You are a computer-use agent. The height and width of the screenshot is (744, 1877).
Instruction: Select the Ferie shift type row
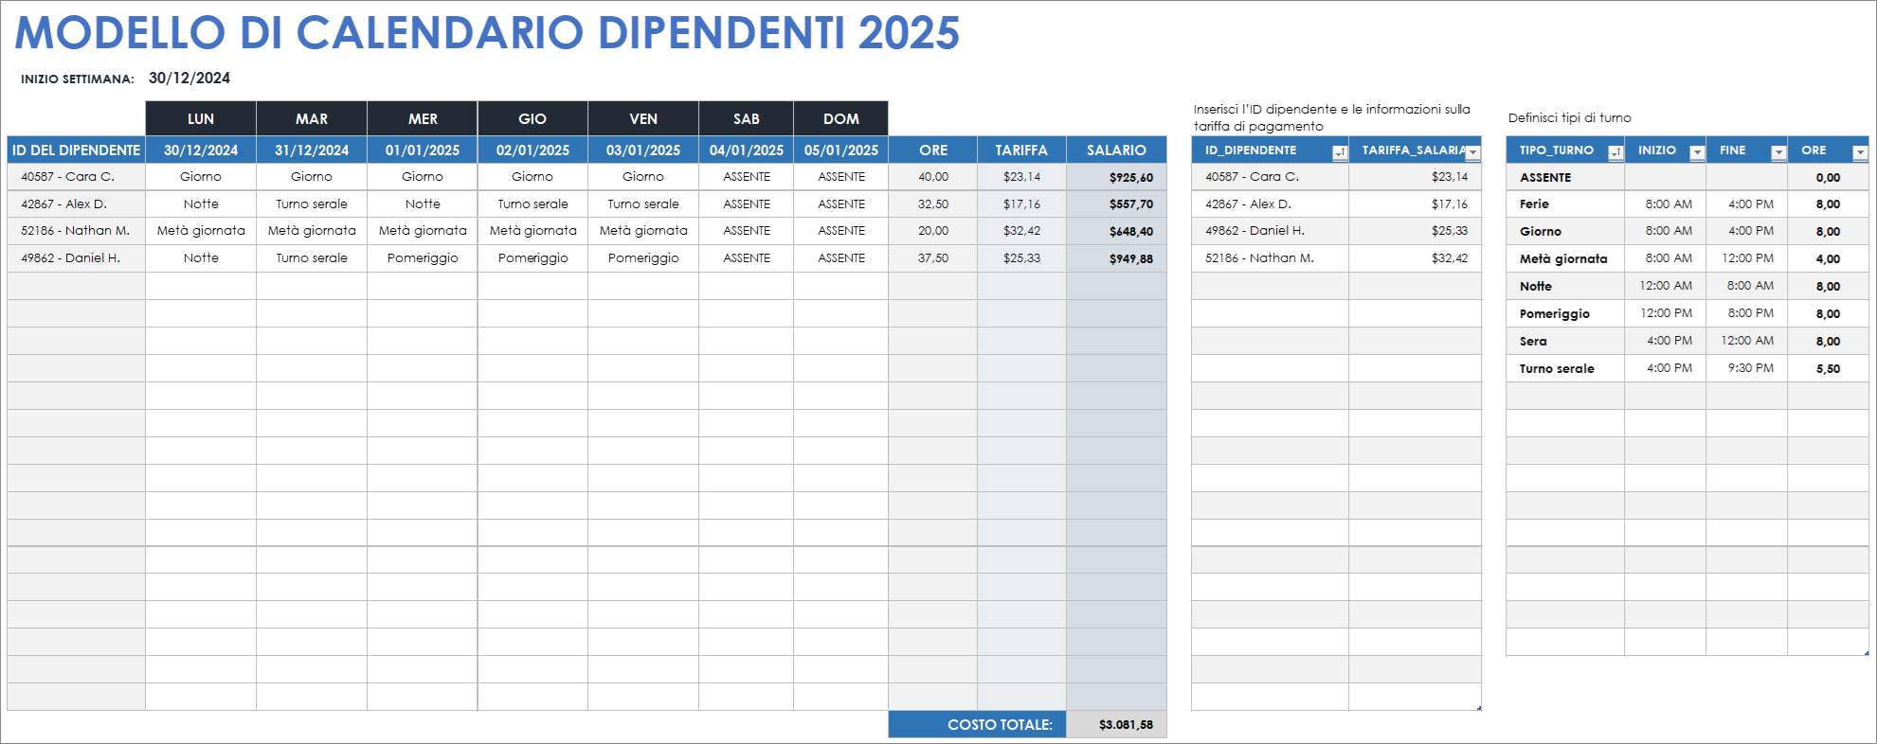point(1687,204)
